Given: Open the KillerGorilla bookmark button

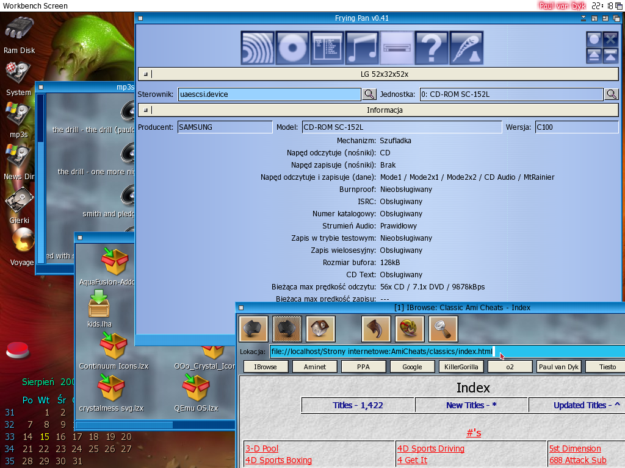Looking at the screenshot, I should pos(461,366).
